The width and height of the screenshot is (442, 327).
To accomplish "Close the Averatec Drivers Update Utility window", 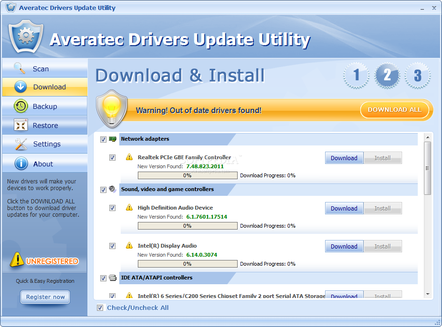I will 434,8.
